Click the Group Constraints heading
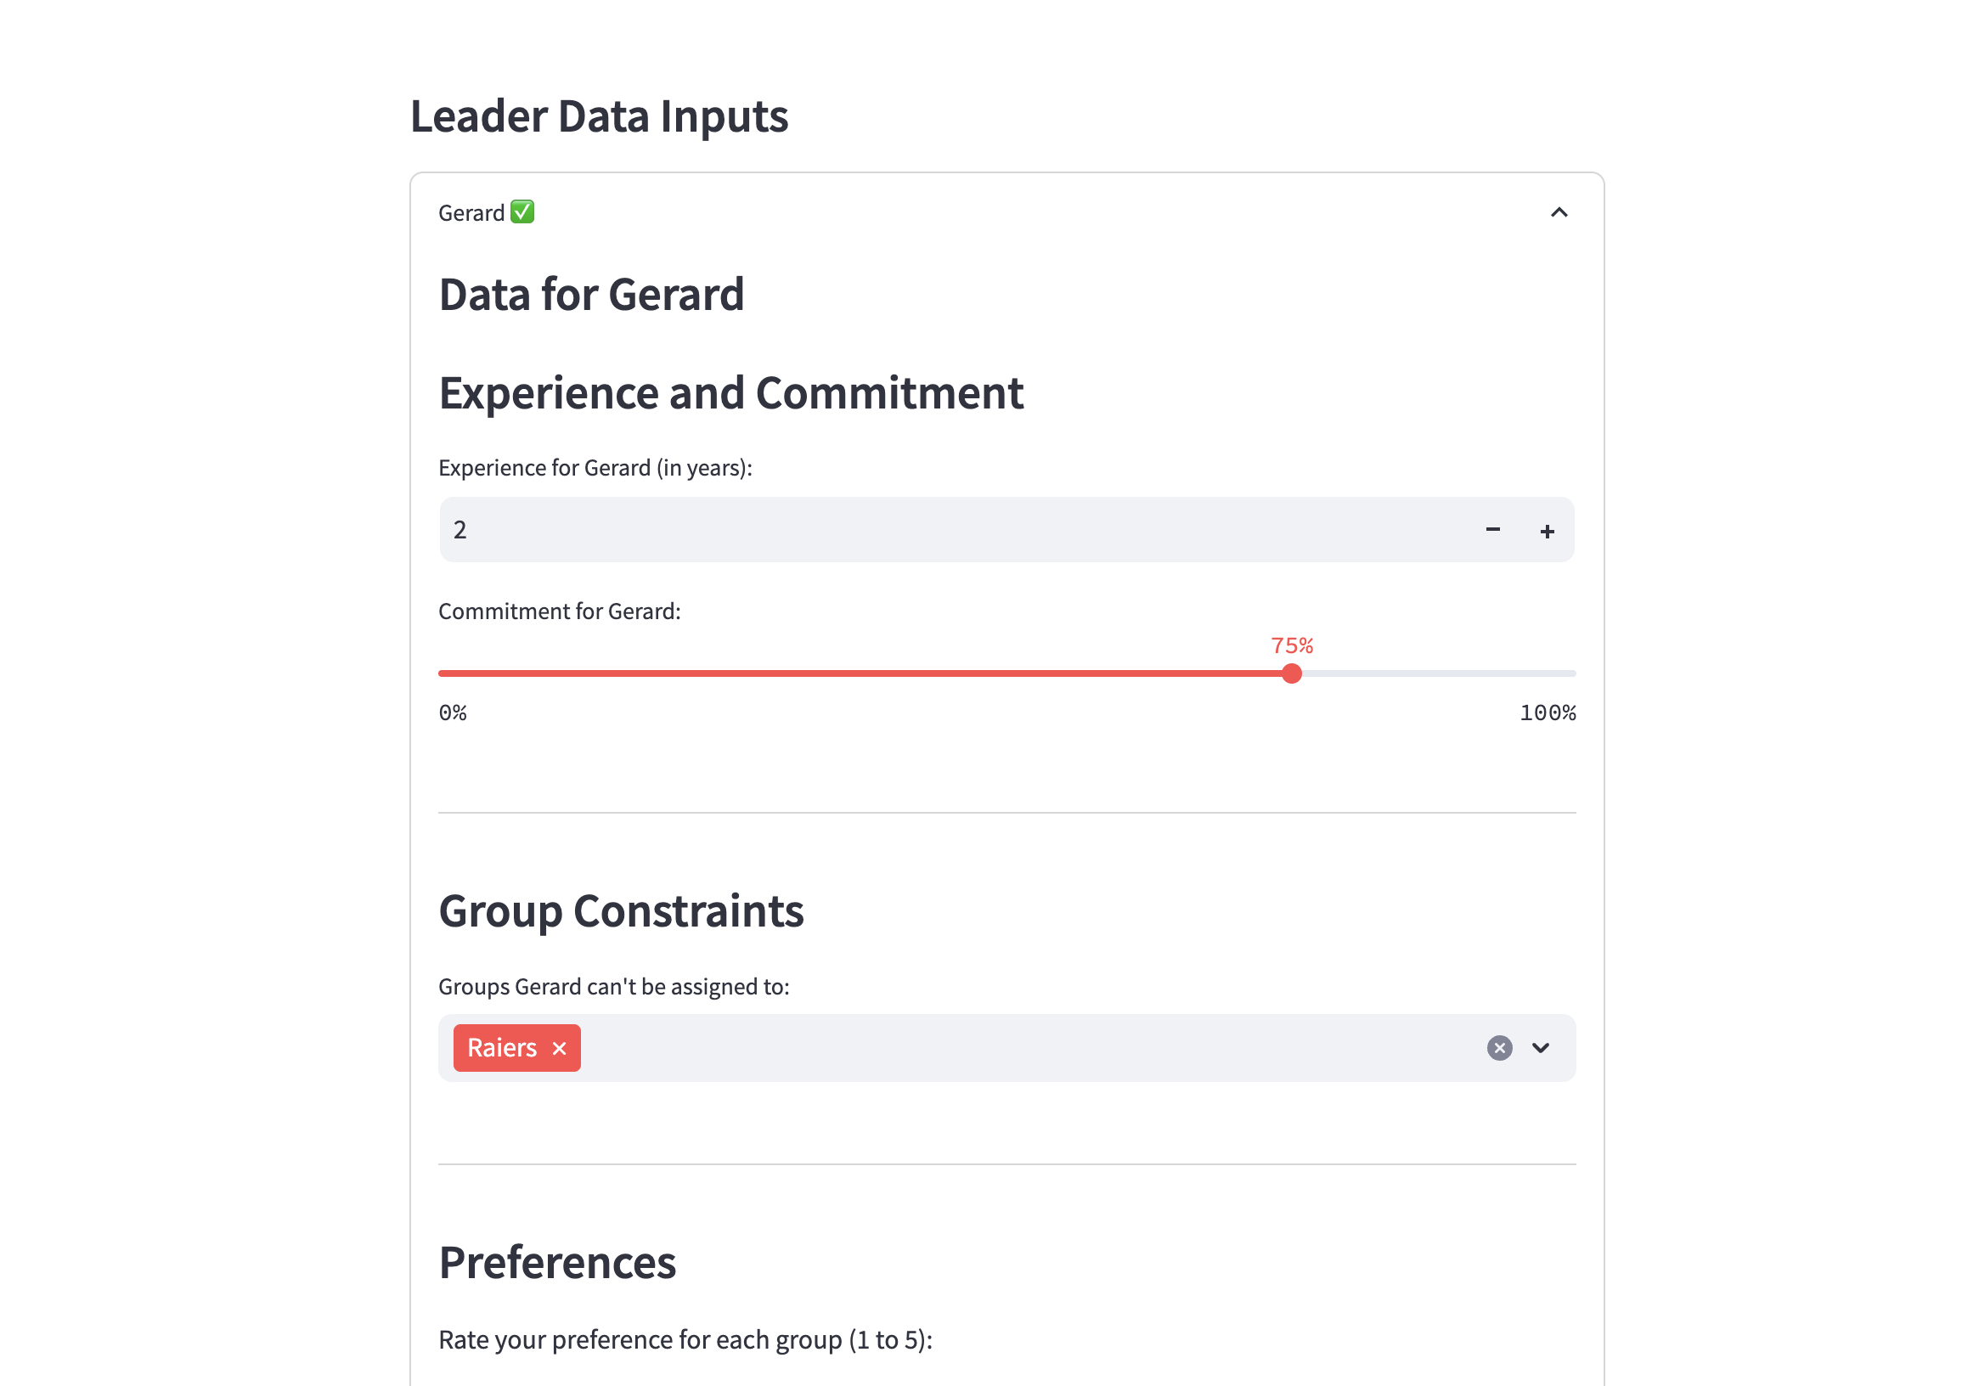Screen dimensions: 1979x1386 coord(621,911)
